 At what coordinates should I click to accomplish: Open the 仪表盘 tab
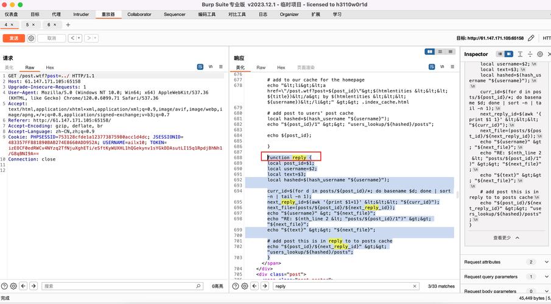(11, 15)
